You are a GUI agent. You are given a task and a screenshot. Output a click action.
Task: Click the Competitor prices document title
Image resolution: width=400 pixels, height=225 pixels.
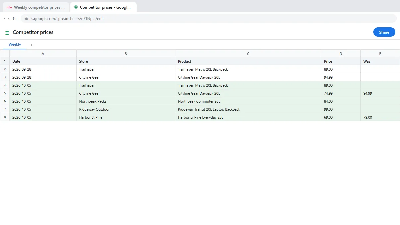[33, 32]
